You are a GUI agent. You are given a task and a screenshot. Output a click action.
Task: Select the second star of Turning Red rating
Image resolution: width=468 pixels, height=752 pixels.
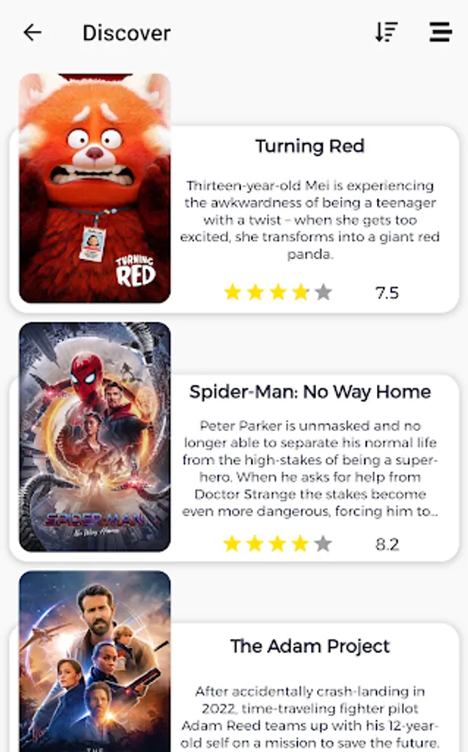255,292
